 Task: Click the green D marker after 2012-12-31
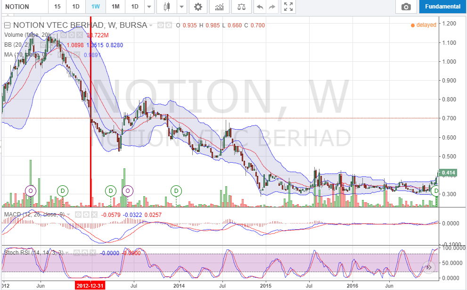coord(110,191)
